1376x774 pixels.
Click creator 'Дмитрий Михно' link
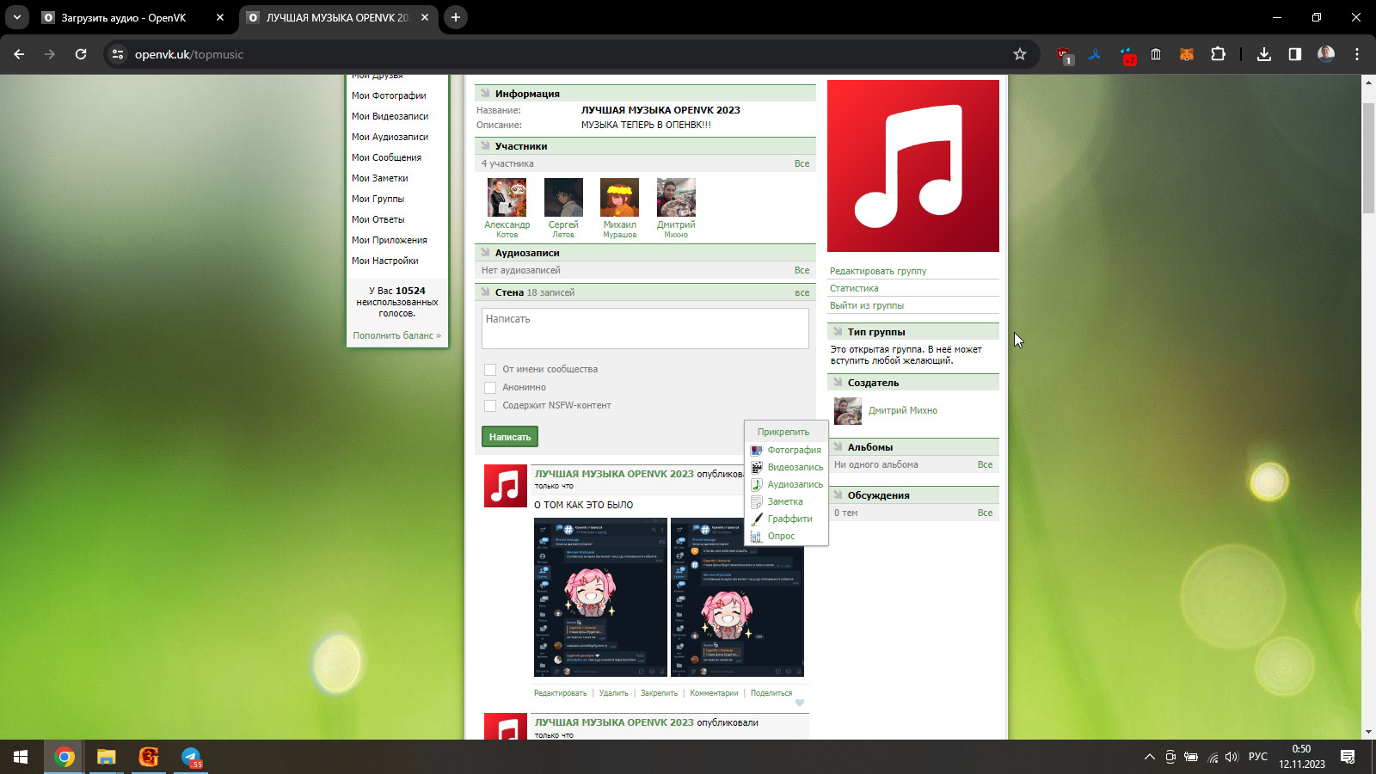(x=903, y=411)
